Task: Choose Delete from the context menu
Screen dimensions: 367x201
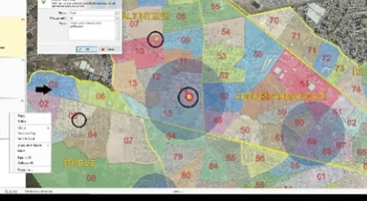Action: click(22, 121)
